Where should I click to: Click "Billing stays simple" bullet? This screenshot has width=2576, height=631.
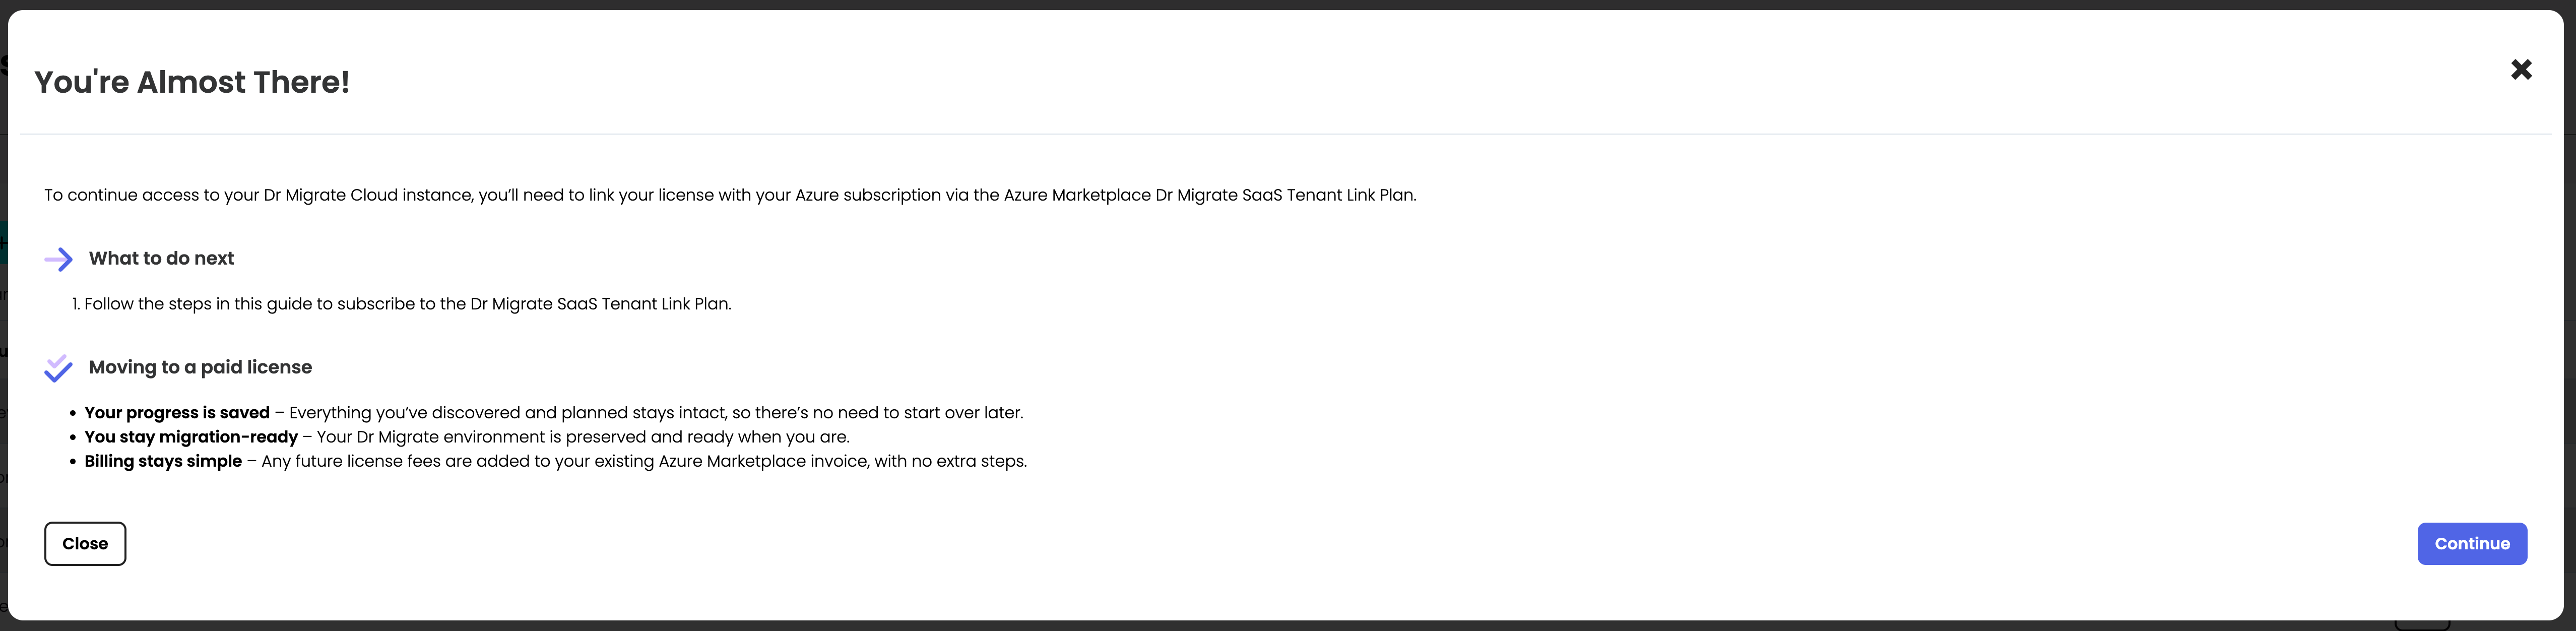point(556,461)
